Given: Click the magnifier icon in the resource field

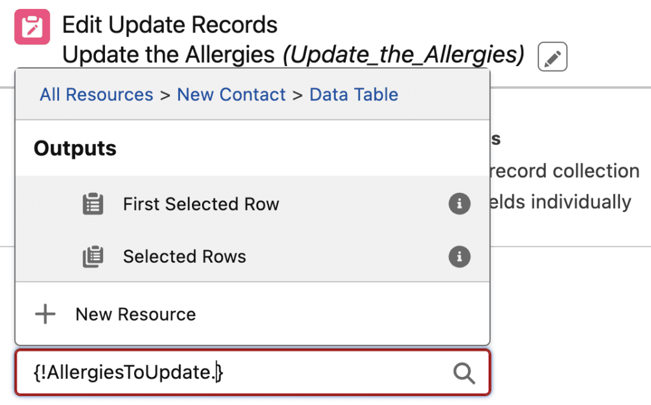Looking at the screenshot, I should click(464, 373).
